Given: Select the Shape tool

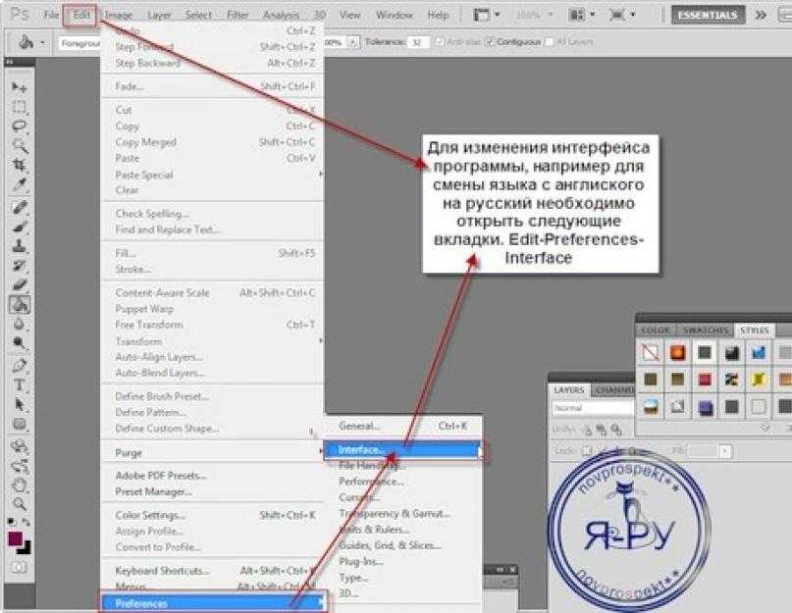Looking at the screenshot, I should pyautogui.click(x=20, y=424).
